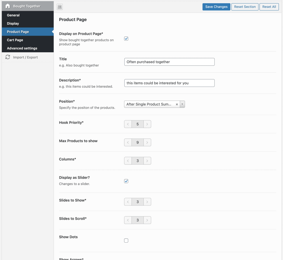This screenshot has width=283, height=260.
Task: Uncheck Display on Product Page checkbox
Action: [x=126, y=39]
